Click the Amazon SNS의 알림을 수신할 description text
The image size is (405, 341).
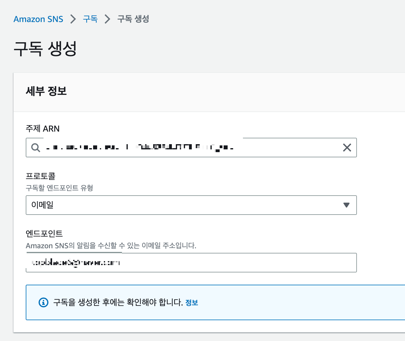pyautogui.click(x=111, y=245)
